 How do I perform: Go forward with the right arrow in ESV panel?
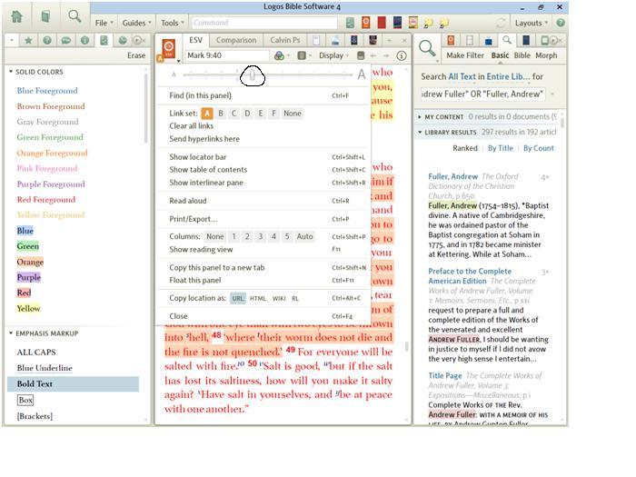click(x=386, y=55)
